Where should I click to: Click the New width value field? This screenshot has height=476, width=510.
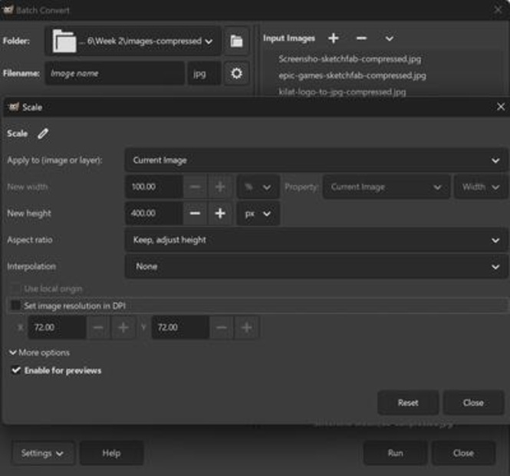[154, 187]
